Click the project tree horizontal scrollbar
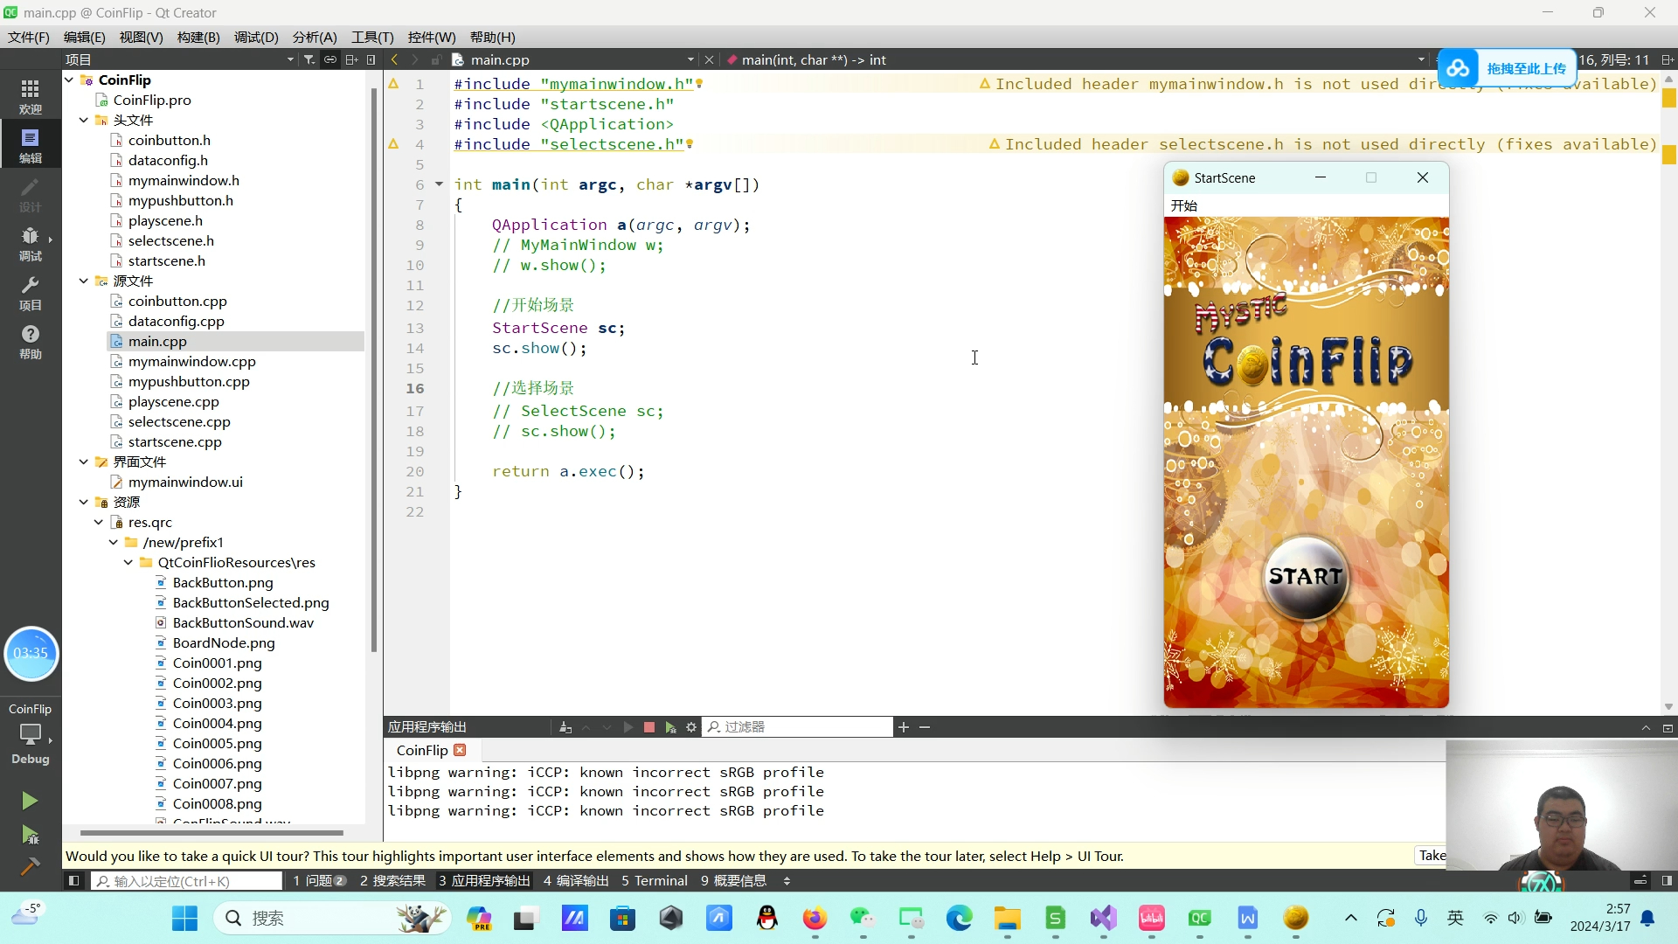 (x=211, y=833)
